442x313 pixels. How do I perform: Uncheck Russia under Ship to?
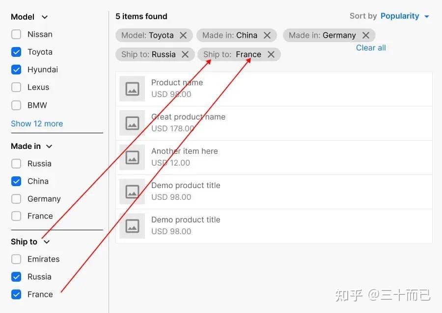(x=16, y=277)
